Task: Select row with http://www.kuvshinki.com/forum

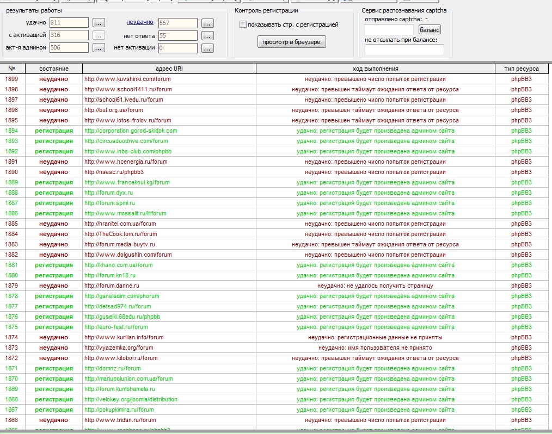Action: click(x=274, y=79)
